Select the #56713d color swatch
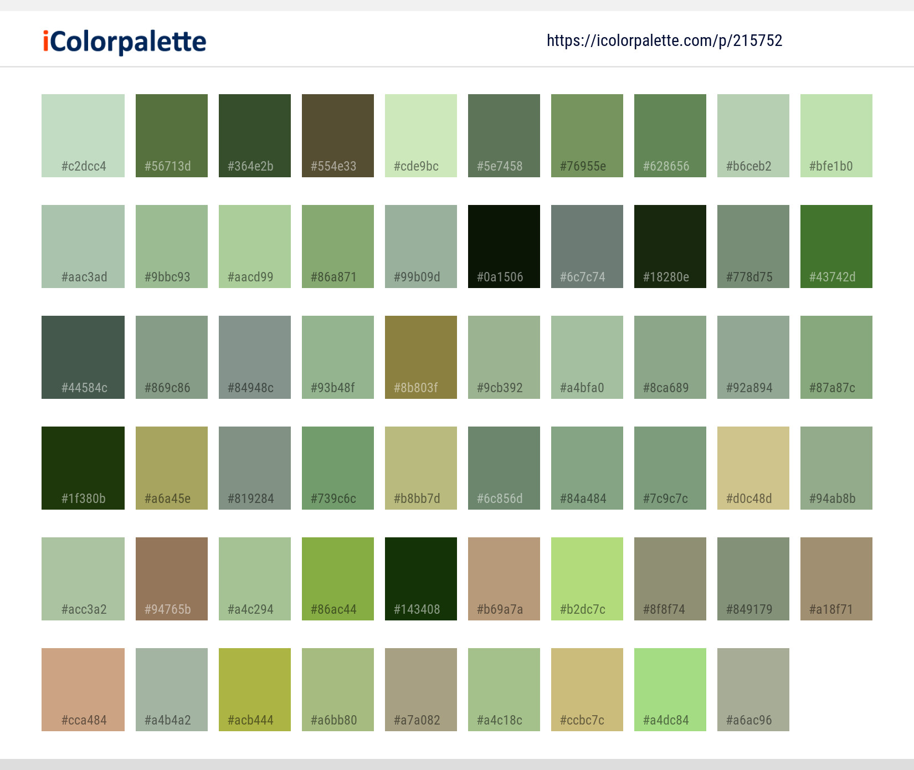 (x=172, y=136)
